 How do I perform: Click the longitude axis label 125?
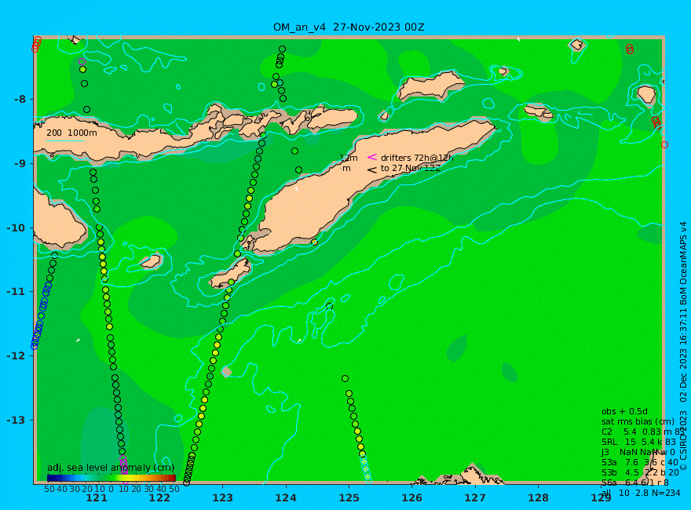pos(349,497)
